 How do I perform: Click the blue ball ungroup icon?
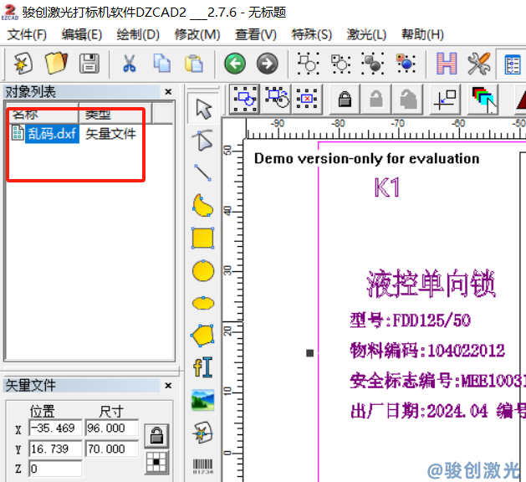pos(406,63)
